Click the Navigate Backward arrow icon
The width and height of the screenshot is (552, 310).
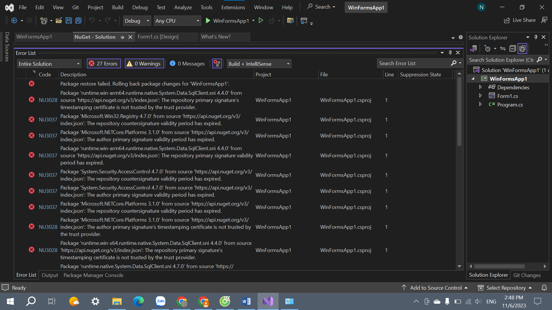[14, 21]
